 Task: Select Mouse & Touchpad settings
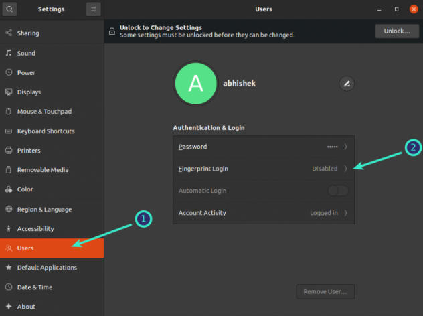52,111
